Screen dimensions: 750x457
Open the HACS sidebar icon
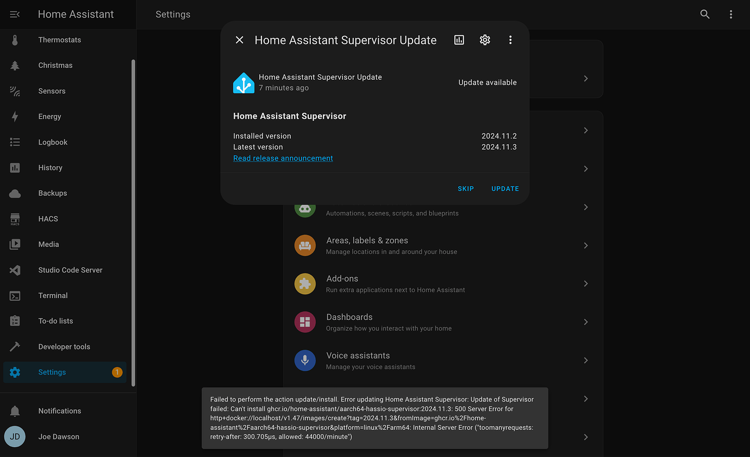(x=14, y=219)
